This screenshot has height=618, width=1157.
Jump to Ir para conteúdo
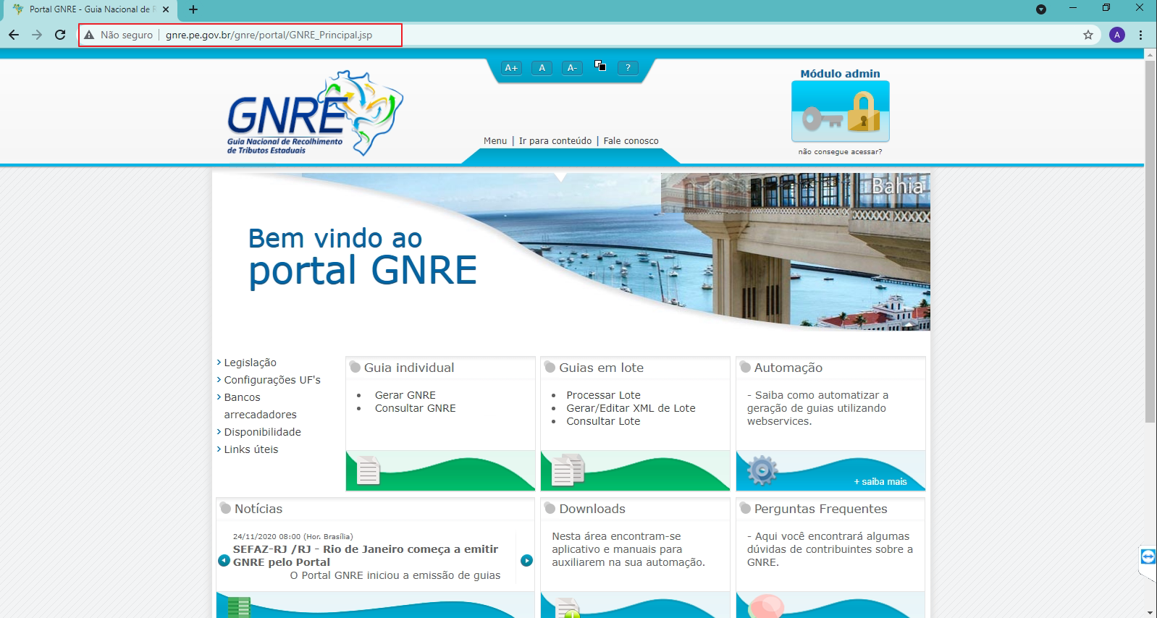555,141
